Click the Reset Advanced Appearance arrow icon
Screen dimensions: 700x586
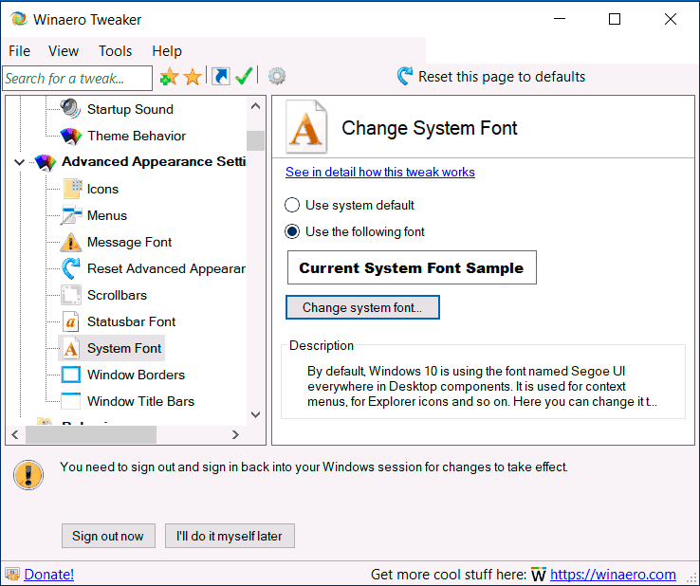(x=71, y=268)
